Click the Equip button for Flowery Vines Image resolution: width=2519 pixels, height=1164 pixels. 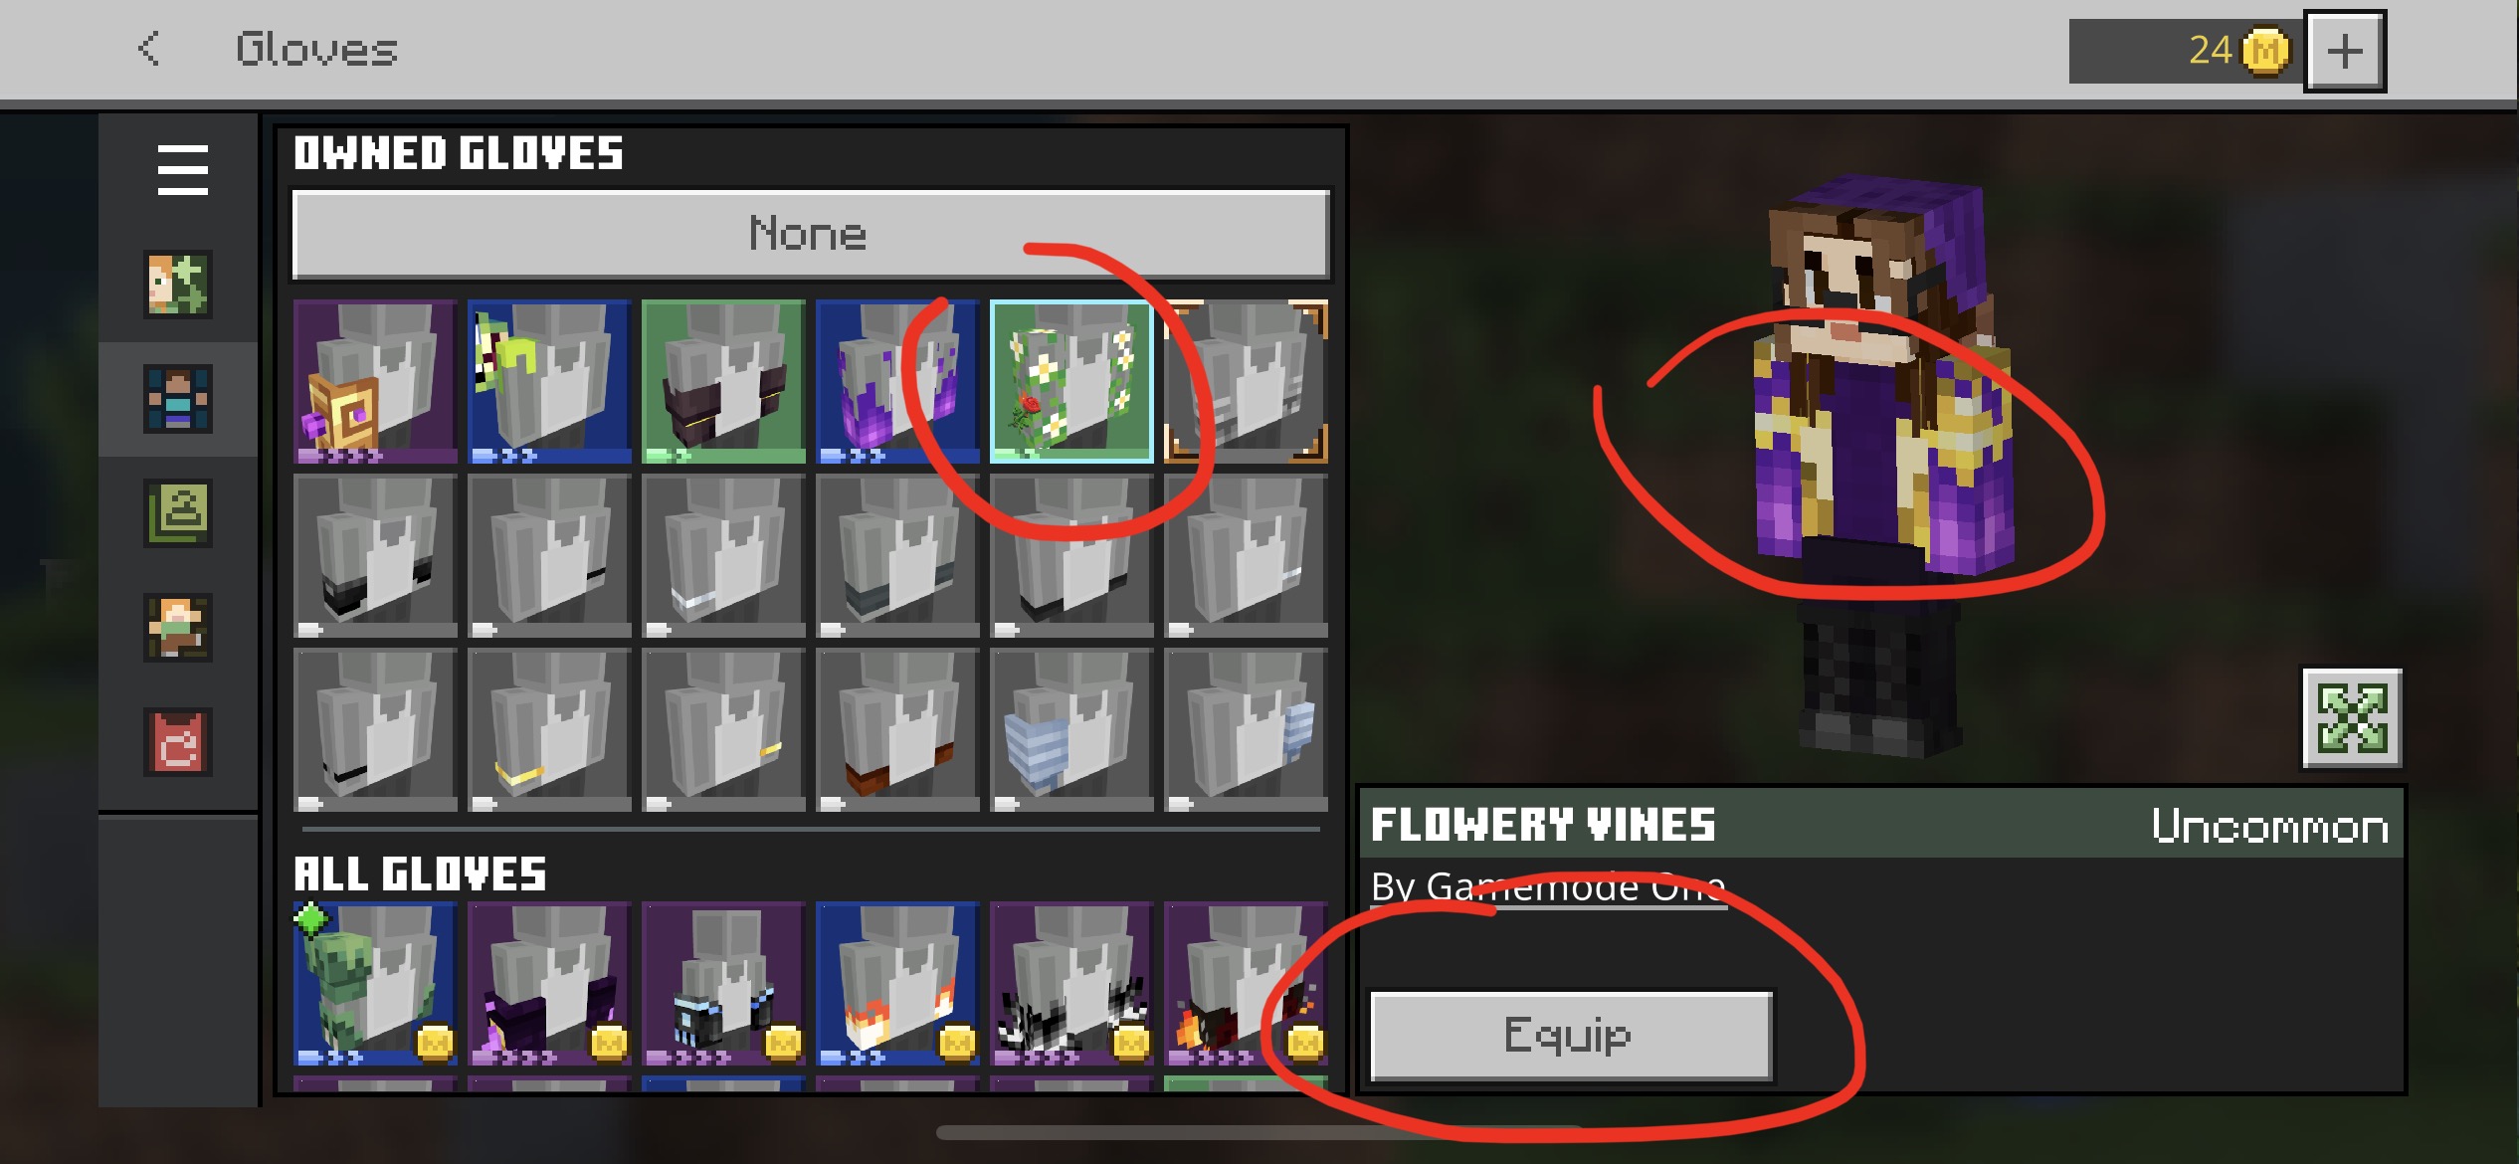tap(1571, 1035)
